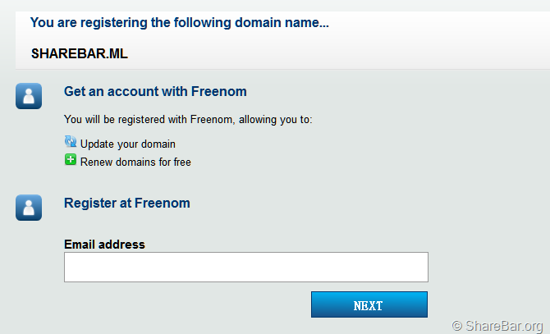Click the word Freenom in the Register heading

162,203
